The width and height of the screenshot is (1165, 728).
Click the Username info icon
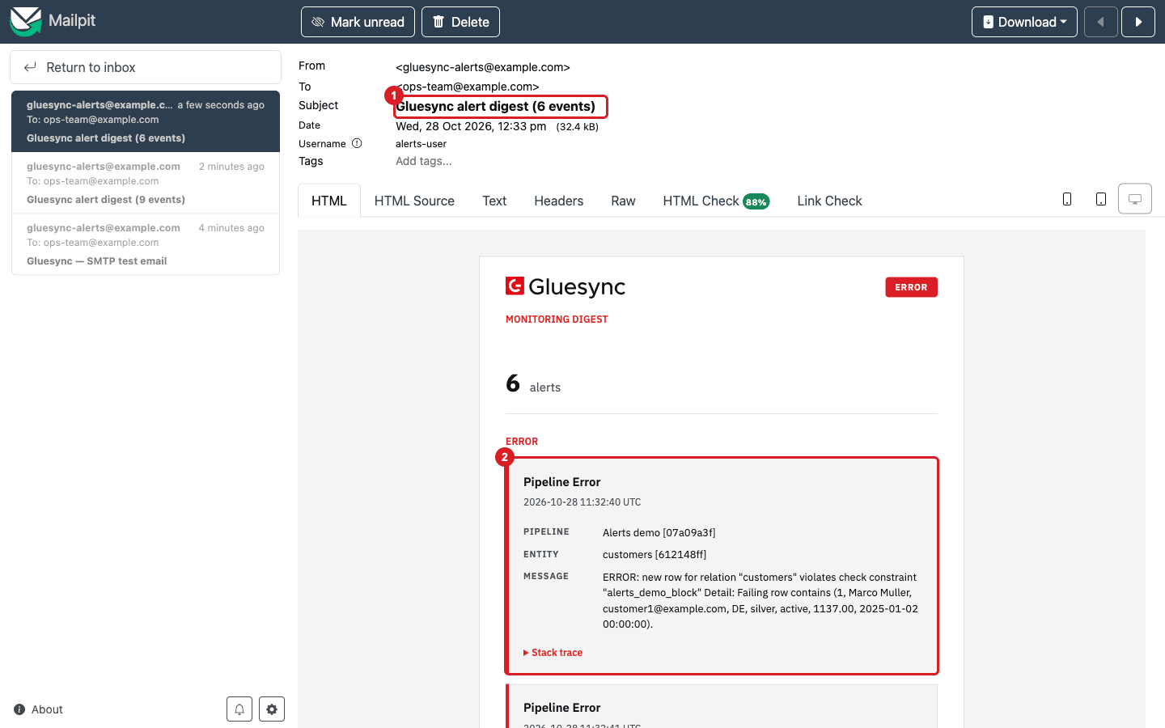tap(357, 143)
